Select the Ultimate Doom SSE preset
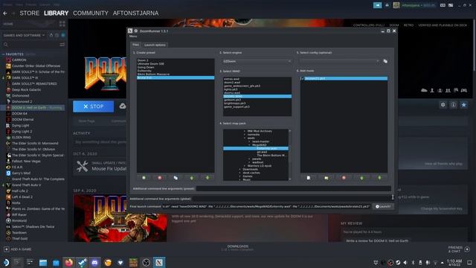This screenshot has width=476, height=268. [x=176, y=64]
